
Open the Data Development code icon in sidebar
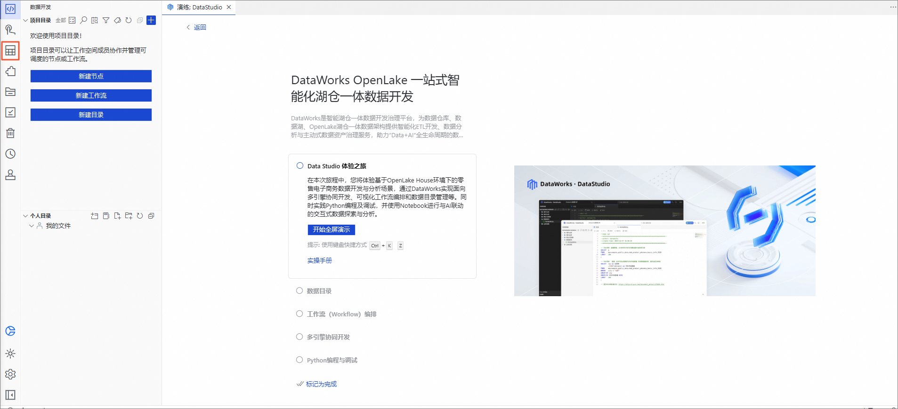[10, 9]
